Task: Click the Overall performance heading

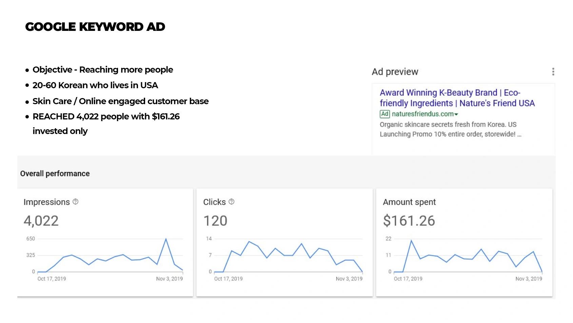Action: click(x=55, y=174)
